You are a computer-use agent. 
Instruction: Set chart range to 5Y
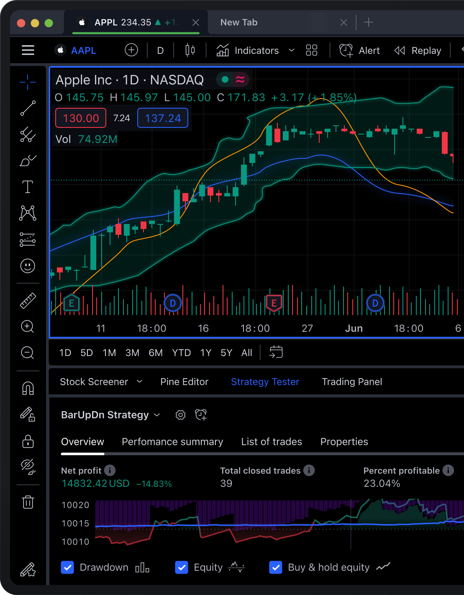point(226,353)
